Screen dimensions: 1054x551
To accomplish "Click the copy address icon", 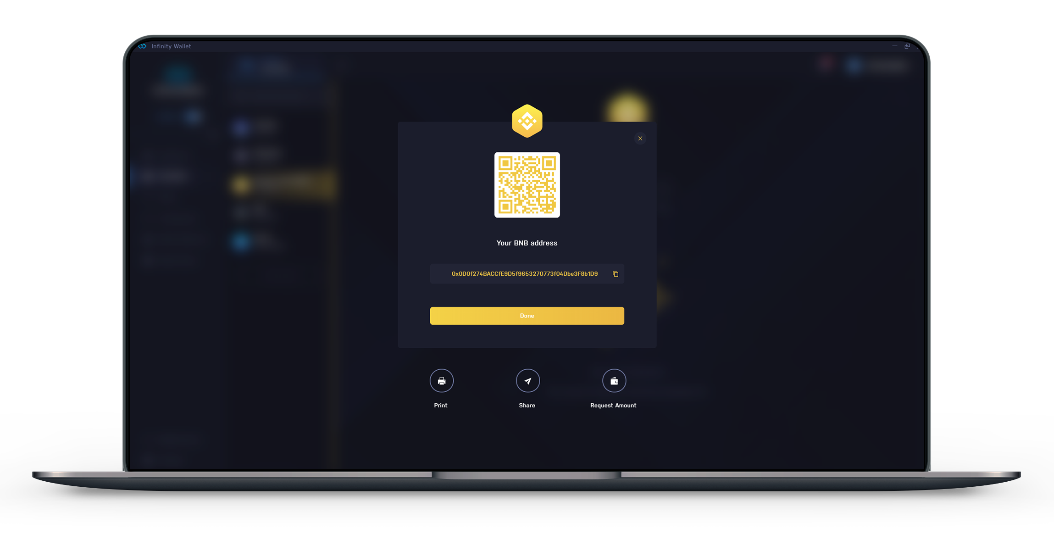I will coord(616,274).
